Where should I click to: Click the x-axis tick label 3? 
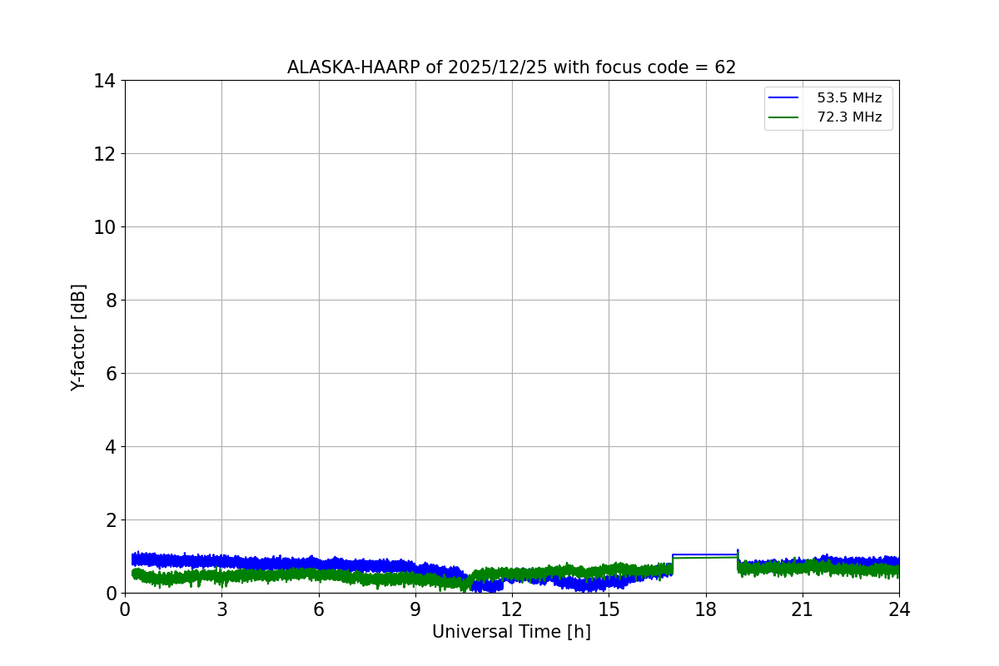pyautogui.click(x=221, y=609)
